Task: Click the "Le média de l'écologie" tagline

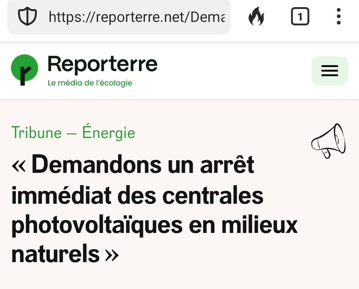Action: (x=90, y=83)
